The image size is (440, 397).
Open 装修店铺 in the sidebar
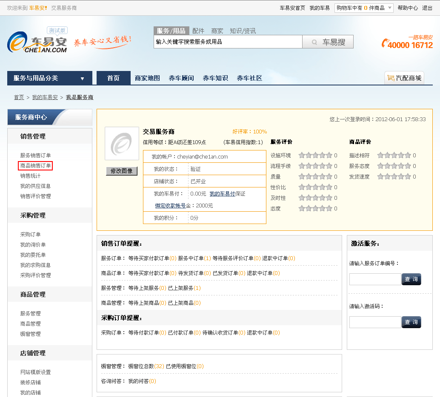[x=30, y=383]
